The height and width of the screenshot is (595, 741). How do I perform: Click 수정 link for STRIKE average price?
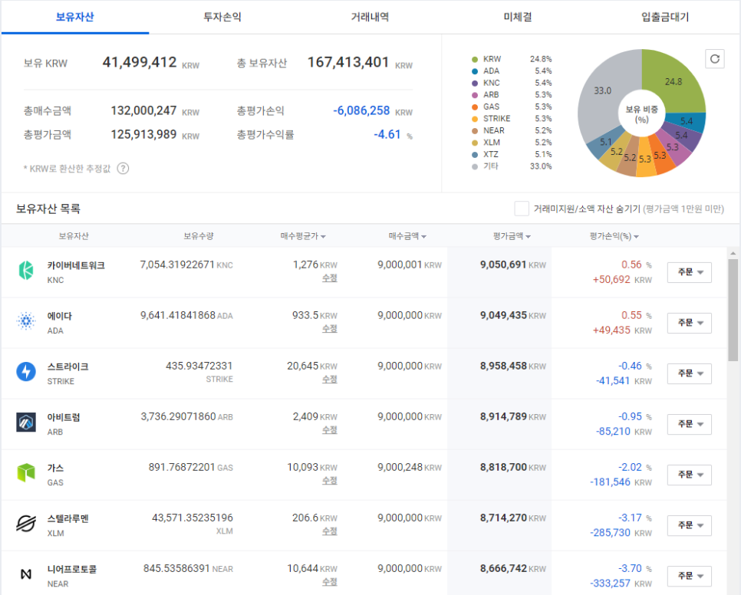(329, 380)
